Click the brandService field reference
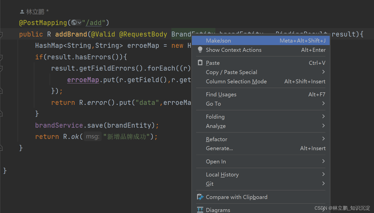This screenshot has height=213, width=374. [x=59, y=125]
